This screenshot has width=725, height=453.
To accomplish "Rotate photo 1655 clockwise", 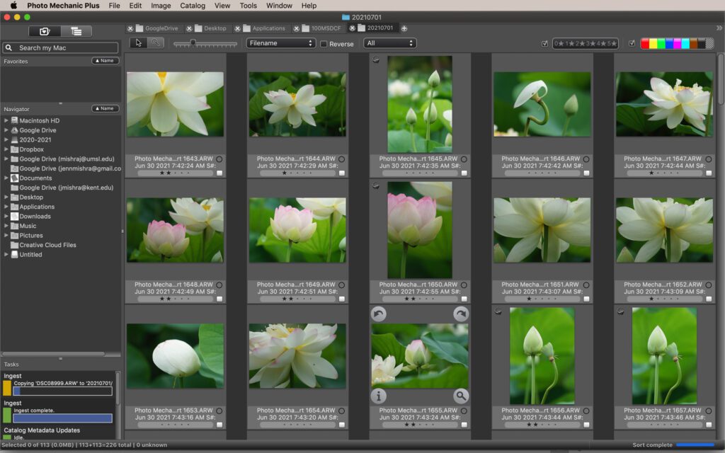I will [460, 314].
